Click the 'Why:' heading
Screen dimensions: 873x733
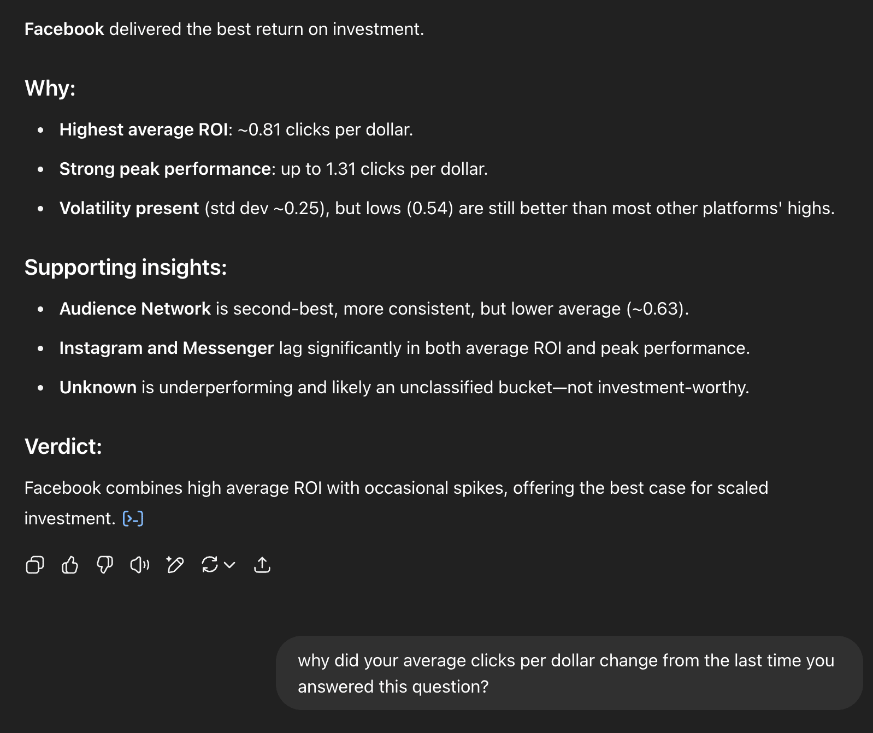pyautogui.click(x=50, y=88)
